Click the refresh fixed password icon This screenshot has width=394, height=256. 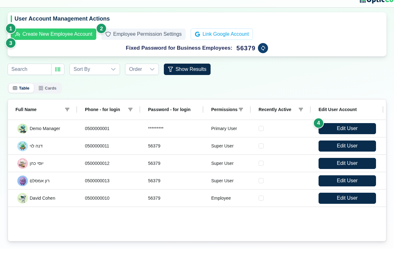click(263, 48)
